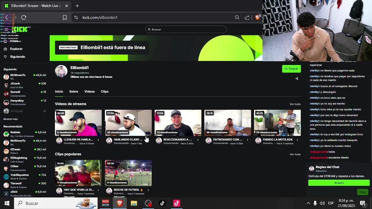
Task: Open options for FIANDO LA MOTILADA video
Action: click(297, 140)
